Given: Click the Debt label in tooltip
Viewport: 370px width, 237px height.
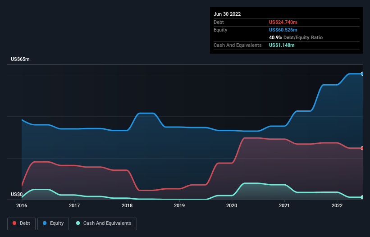Looking at the screenshot, I should (x=219, y=22).
